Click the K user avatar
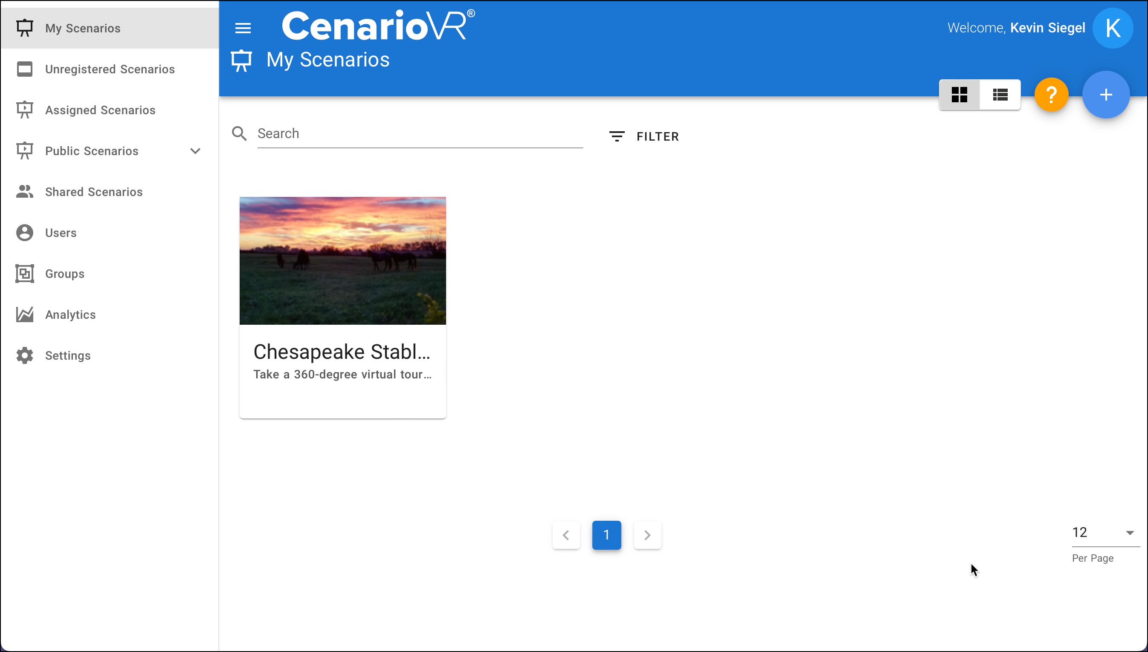 (1113, 28)
